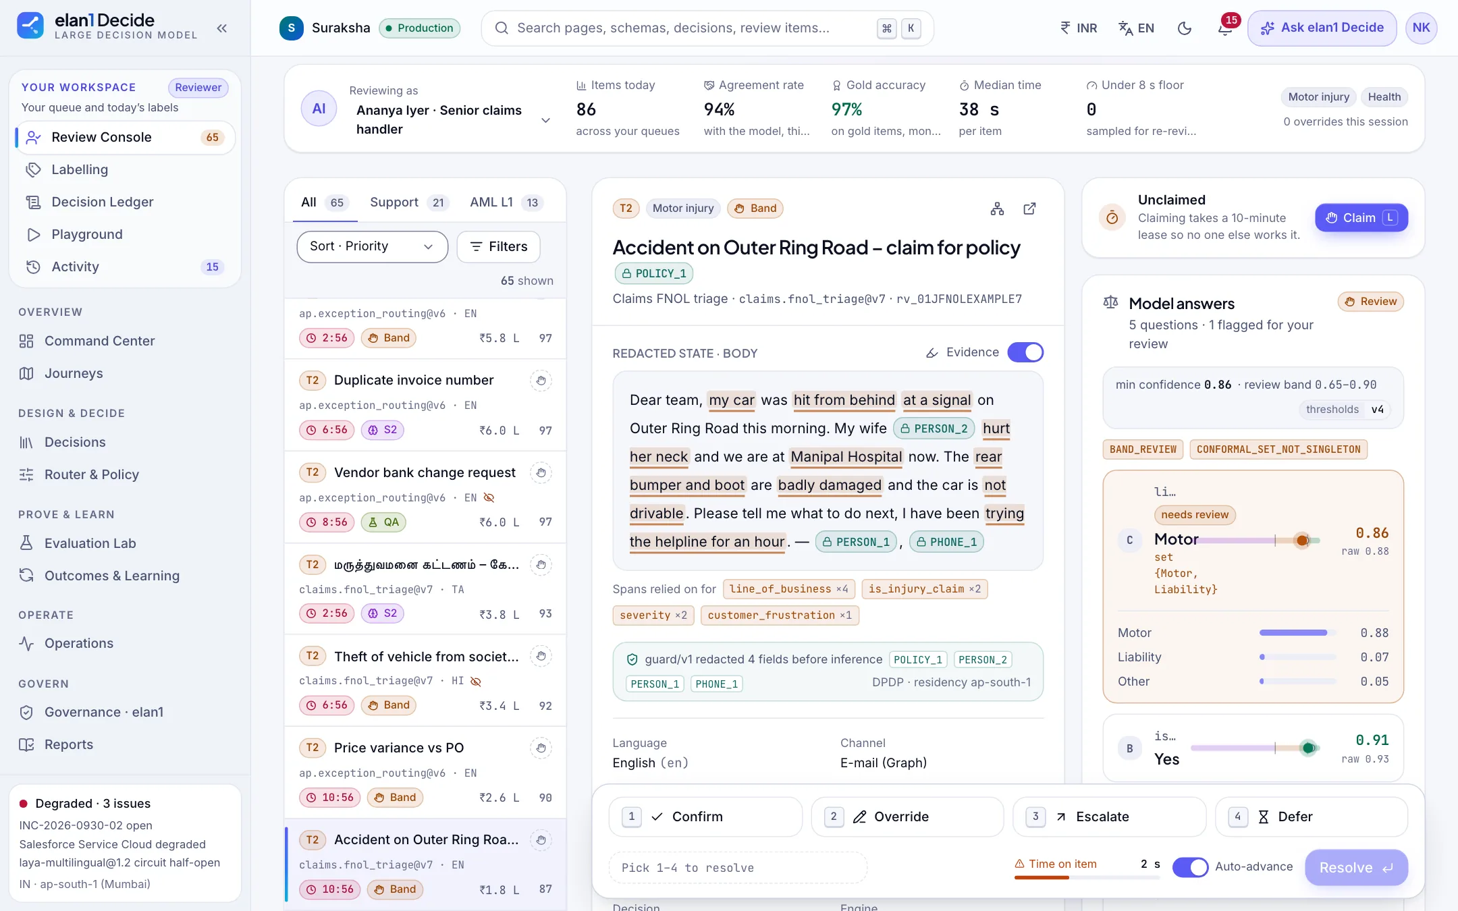This screenshot has height=911, width=1458.
Task: Disable the Auto-advance switch
Action: coord(1190,867)
